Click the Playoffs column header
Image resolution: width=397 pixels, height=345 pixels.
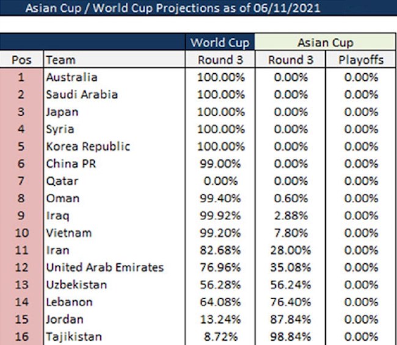coord(360,60)
